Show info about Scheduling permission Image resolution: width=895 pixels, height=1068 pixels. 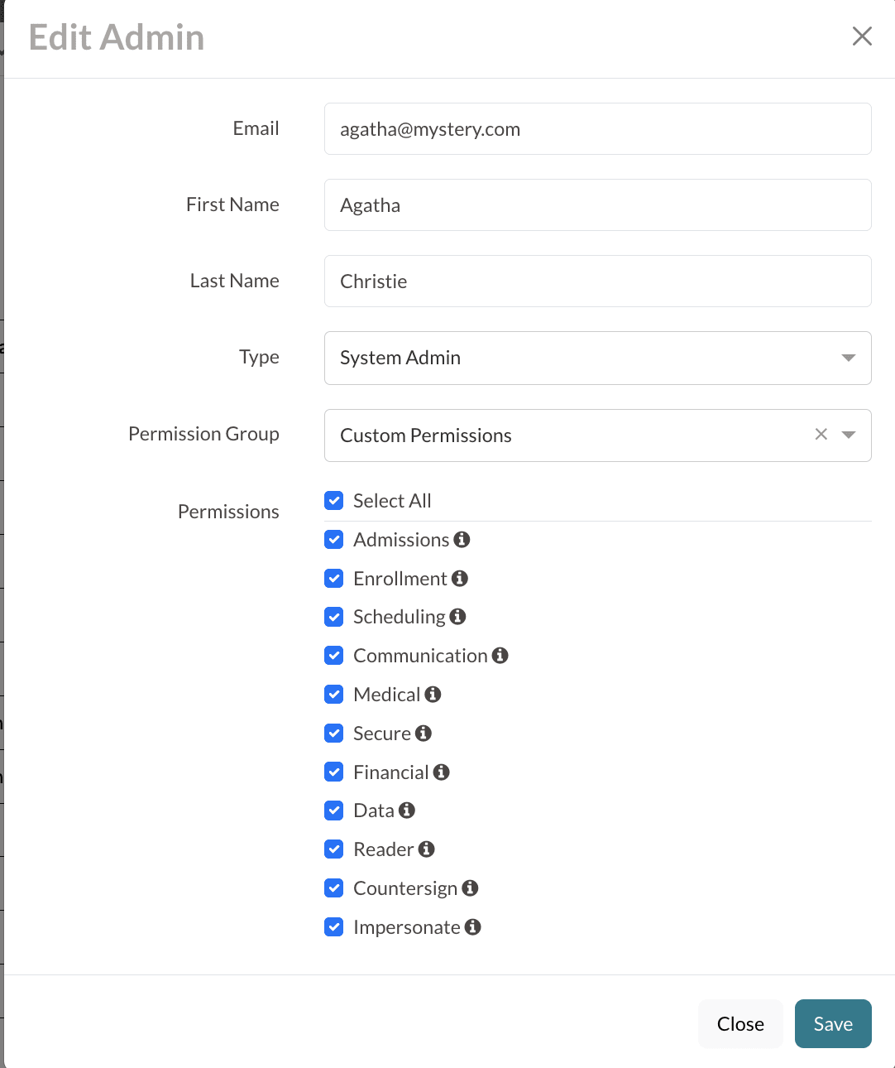457,617
